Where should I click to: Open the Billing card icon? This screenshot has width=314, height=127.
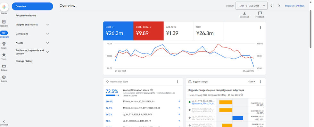(4, 66)
